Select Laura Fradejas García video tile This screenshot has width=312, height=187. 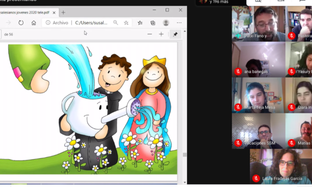pos(281,167)
